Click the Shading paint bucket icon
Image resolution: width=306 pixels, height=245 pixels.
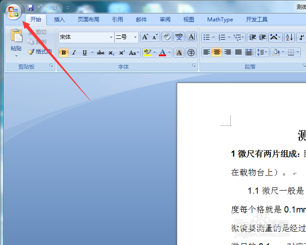pos(276,52)
